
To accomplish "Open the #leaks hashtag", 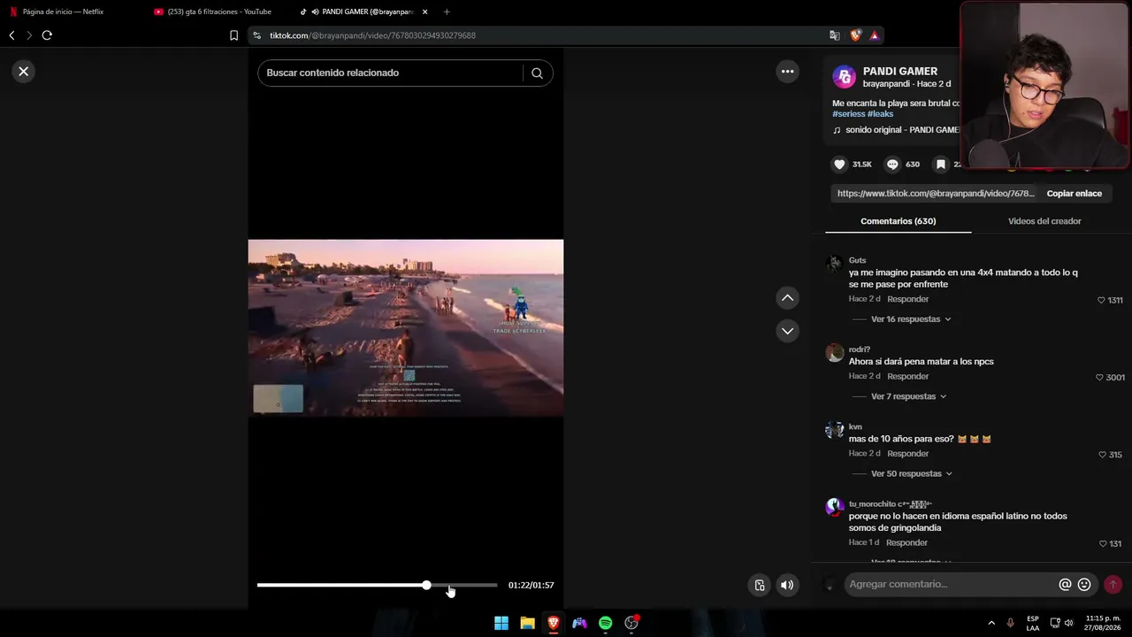I will [880, 114].
